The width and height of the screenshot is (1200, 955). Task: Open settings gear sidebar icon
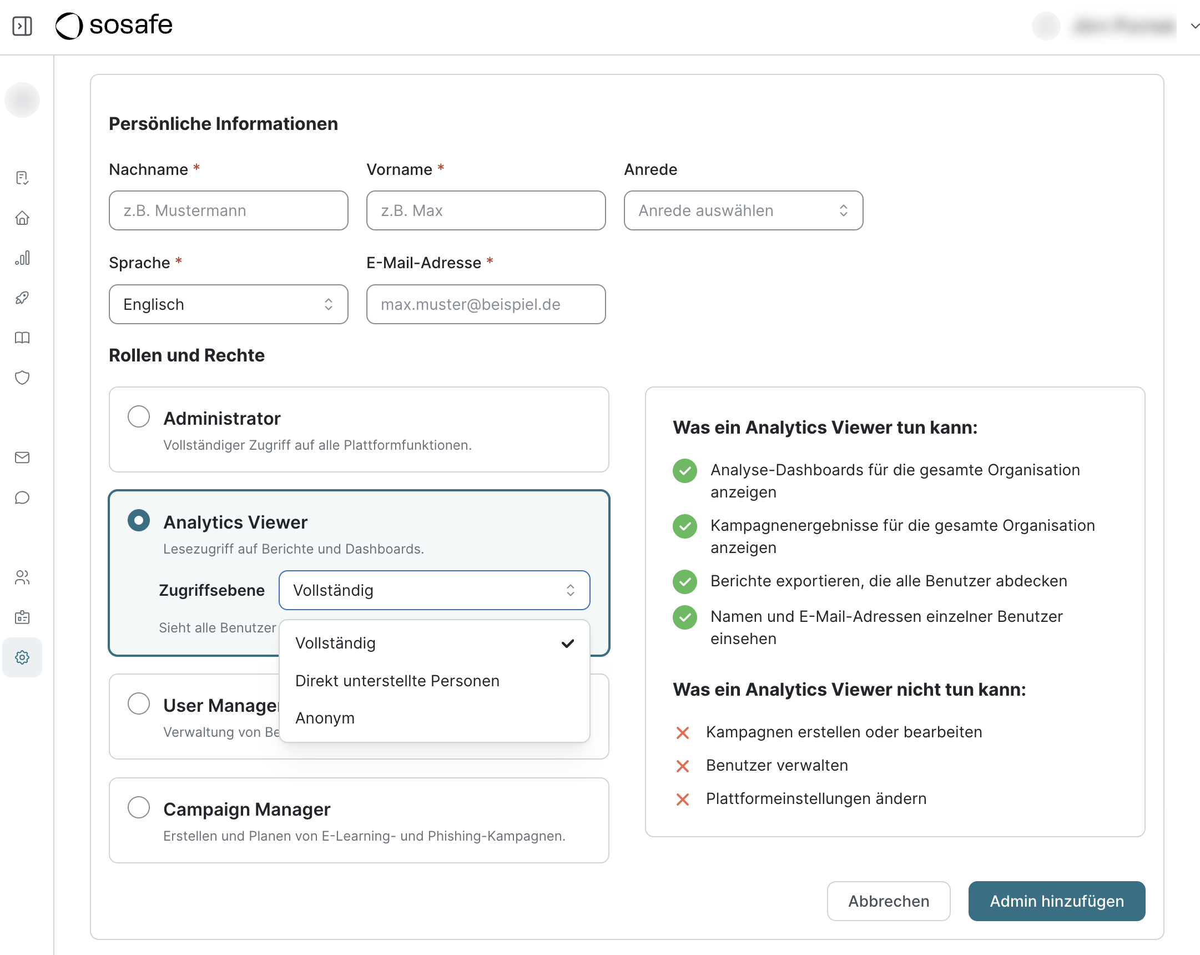pos(22,657)
